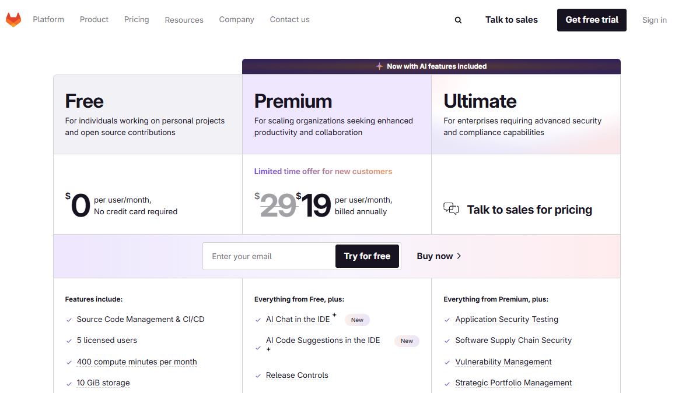Click the checkmark next to AI Chat in the IDE

point(258,320)
